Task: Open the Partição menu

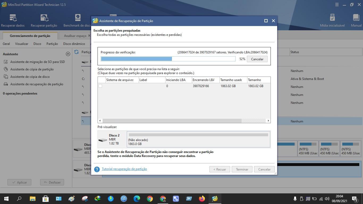Action: 52,44
